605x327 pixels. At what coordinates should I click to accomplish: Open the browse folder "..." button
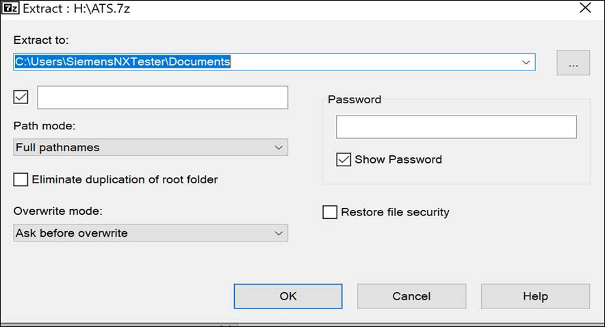coord(573,63)
